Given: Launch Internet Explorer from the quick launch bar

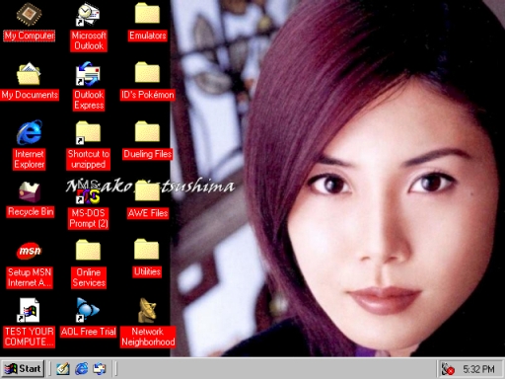Looking at the screenshot, I should tap(81, 369).
